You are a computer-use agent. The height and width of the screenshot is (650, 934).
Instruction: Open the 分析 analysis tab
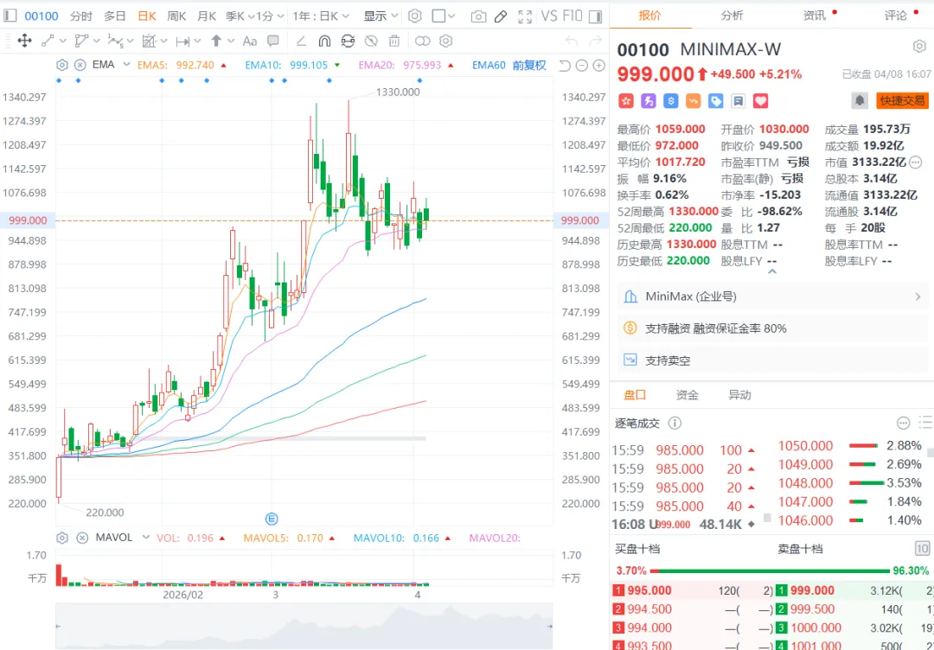(x=732, y=16)
